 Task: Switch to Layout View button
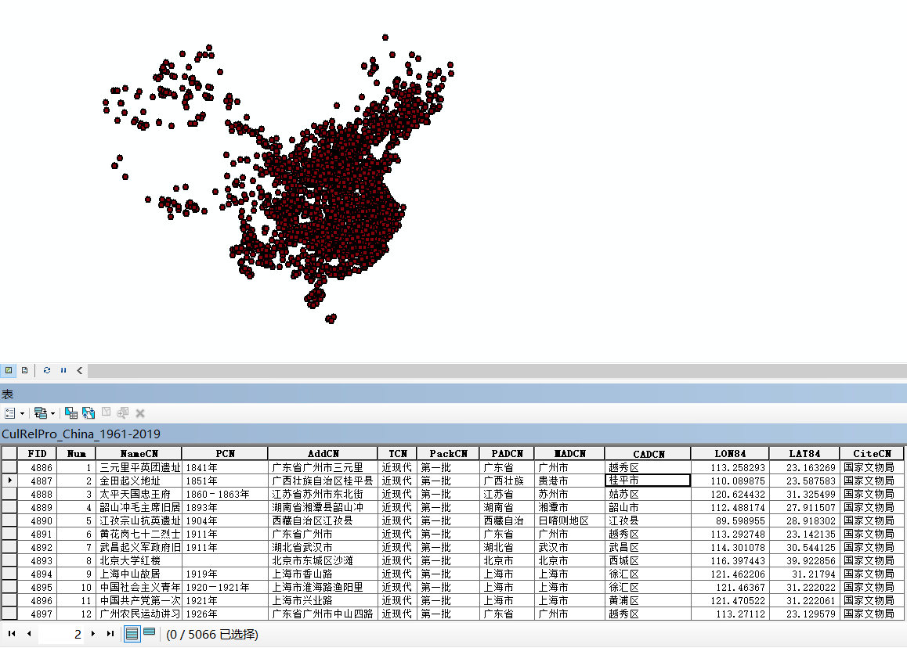click(25, 370)
